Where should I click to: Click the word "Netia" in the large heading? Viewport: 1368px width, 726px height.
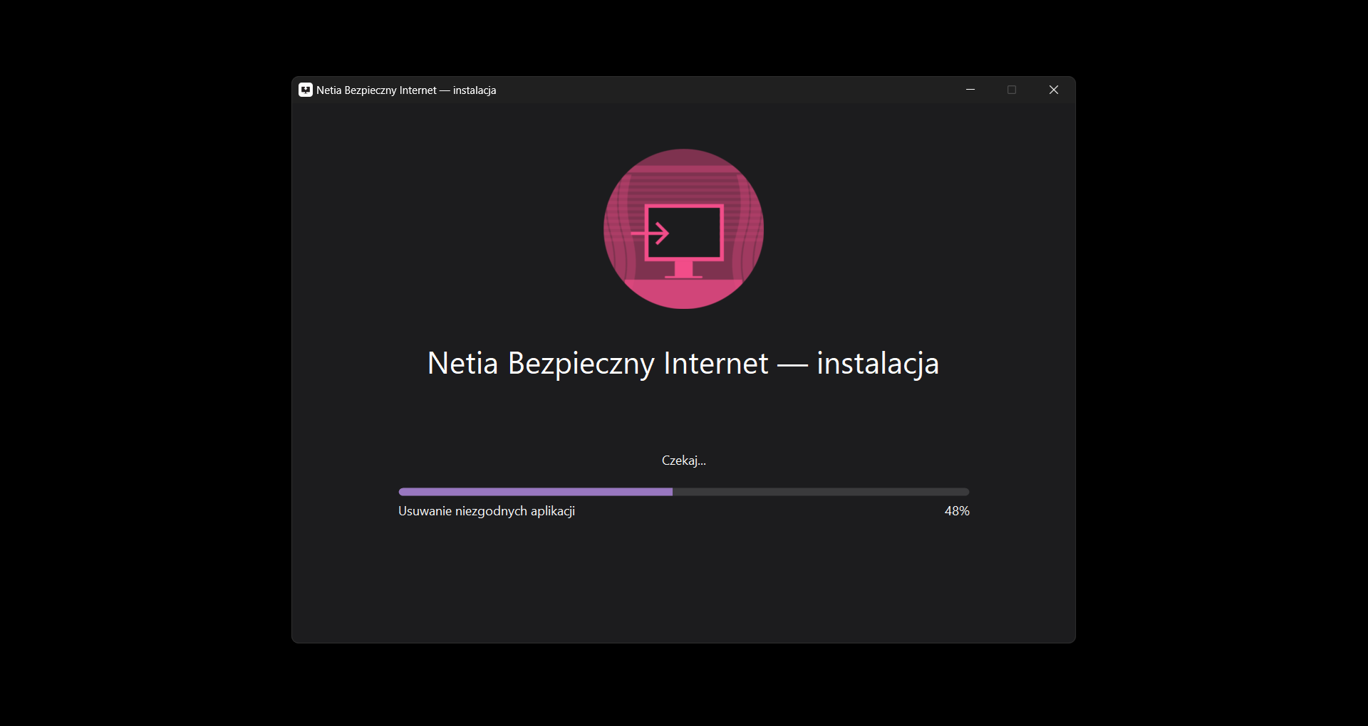point(462,364)
